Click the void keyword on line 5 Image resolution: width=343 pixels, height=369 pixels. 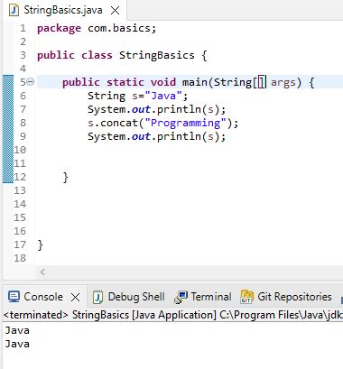(x=163, y=82)
